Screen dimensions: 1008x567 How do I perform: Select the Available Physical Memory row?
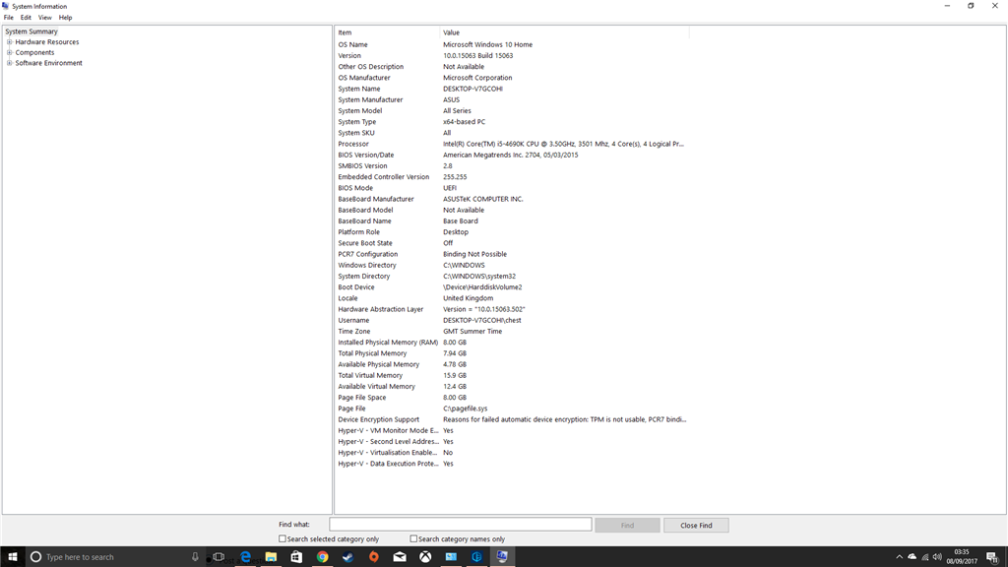tap(512, 364)
